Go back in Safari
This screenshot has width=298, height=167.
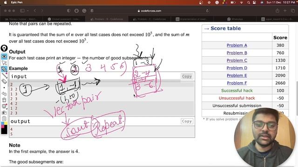click(35, 11)
